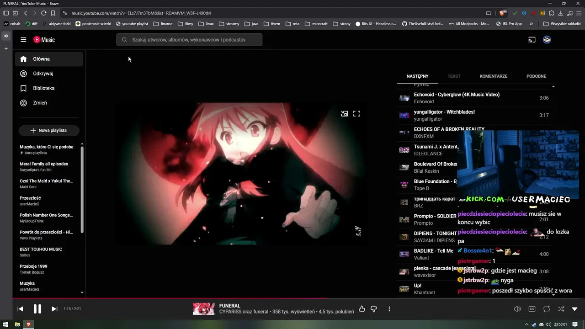Go to Główna home page
Screen dimensions: 585x329
49,59
